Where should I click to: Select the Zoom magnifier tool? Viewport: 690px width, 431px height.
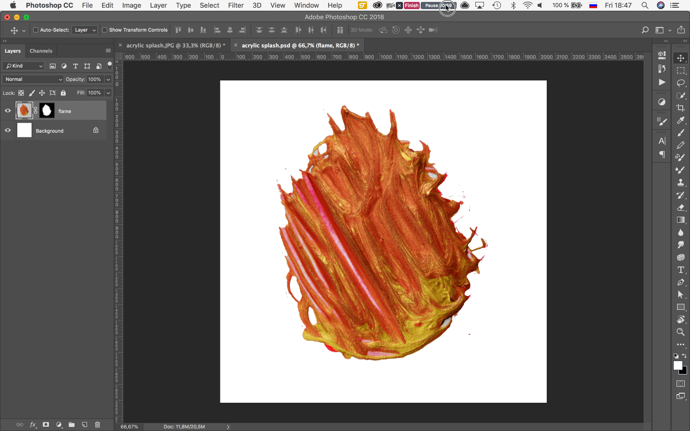[680, 332]
